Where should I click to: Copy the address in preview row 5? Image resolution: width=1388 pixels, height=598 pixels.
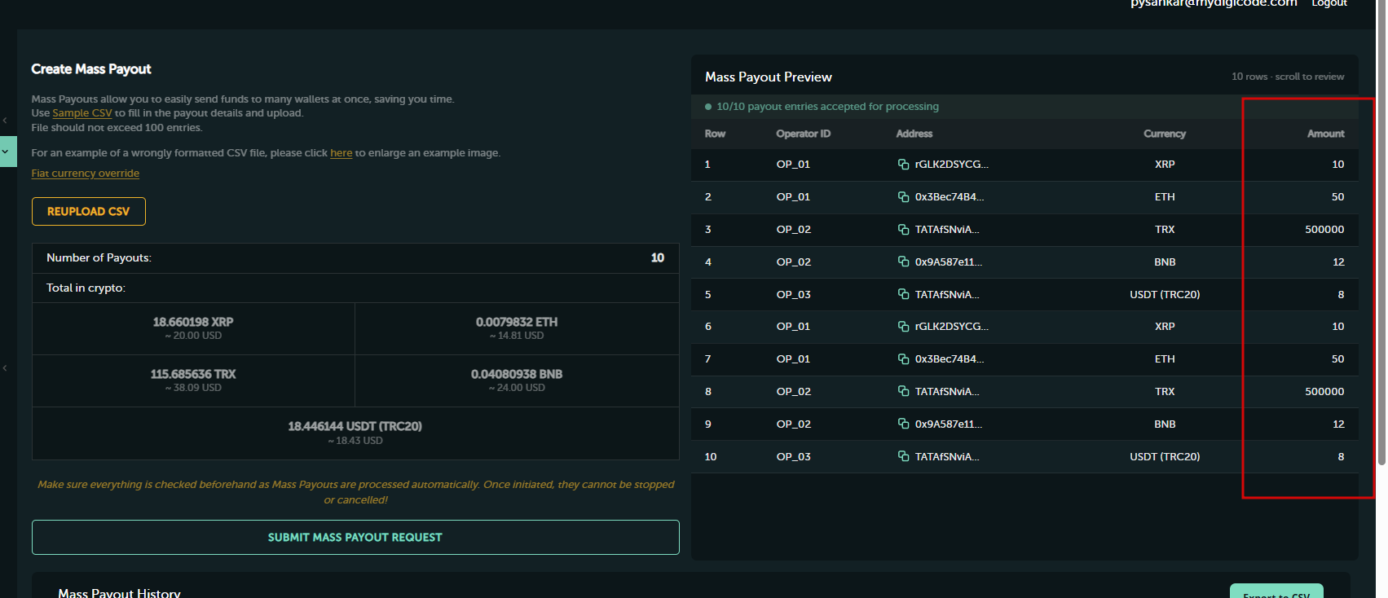pyautogui.click(x=903, y=294)
